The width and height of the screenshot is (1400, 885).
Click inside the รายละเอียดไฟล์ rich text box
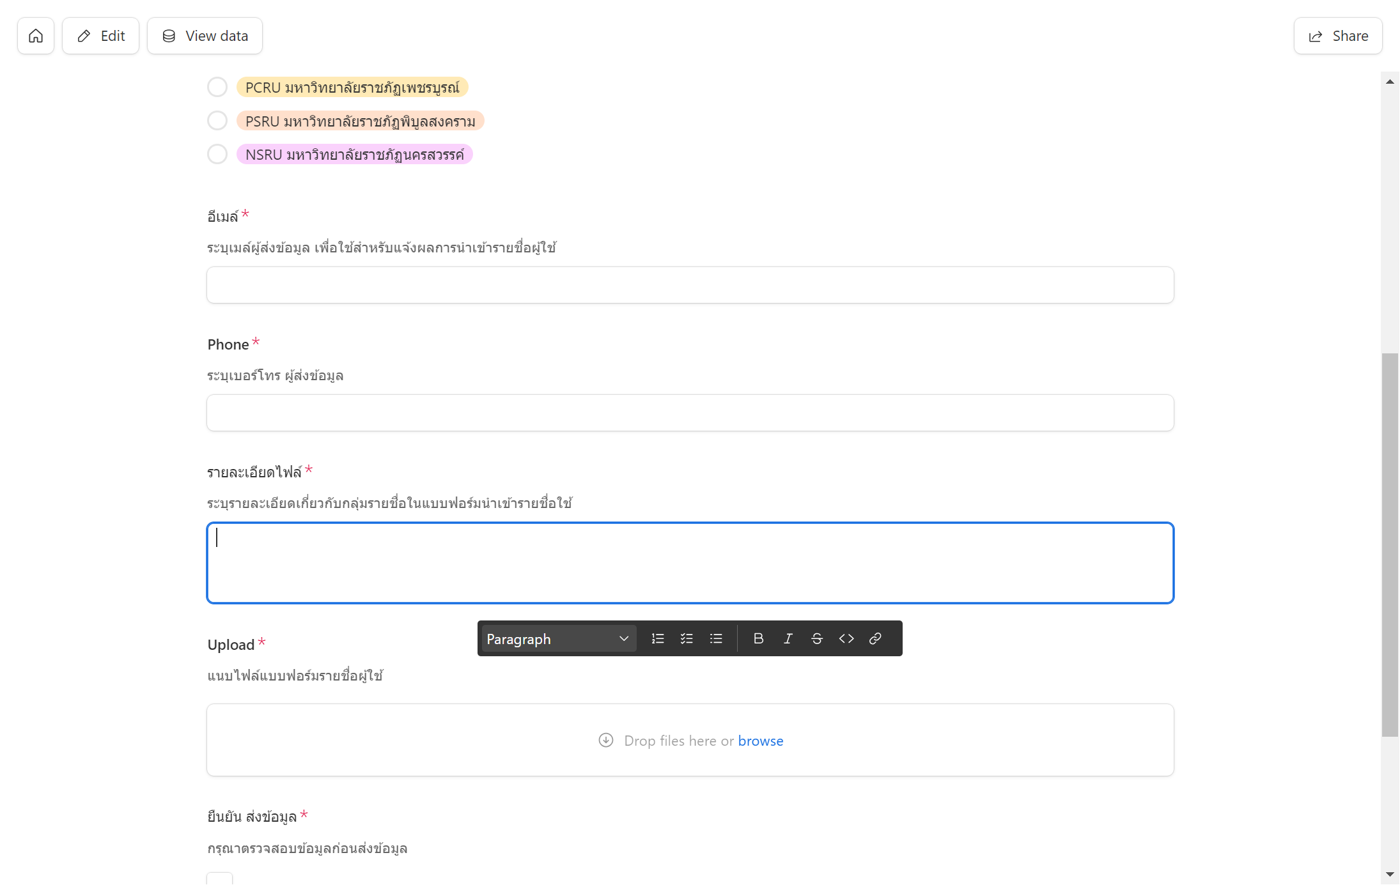pos(690,563)
